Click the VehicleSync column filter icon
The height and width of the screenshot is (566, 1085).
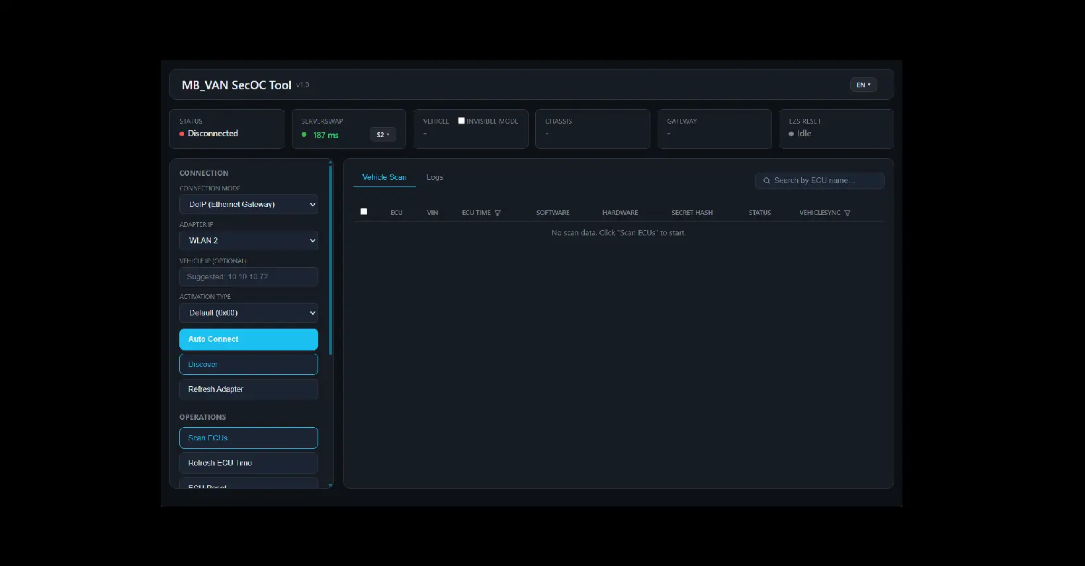[x=847, y=213]
